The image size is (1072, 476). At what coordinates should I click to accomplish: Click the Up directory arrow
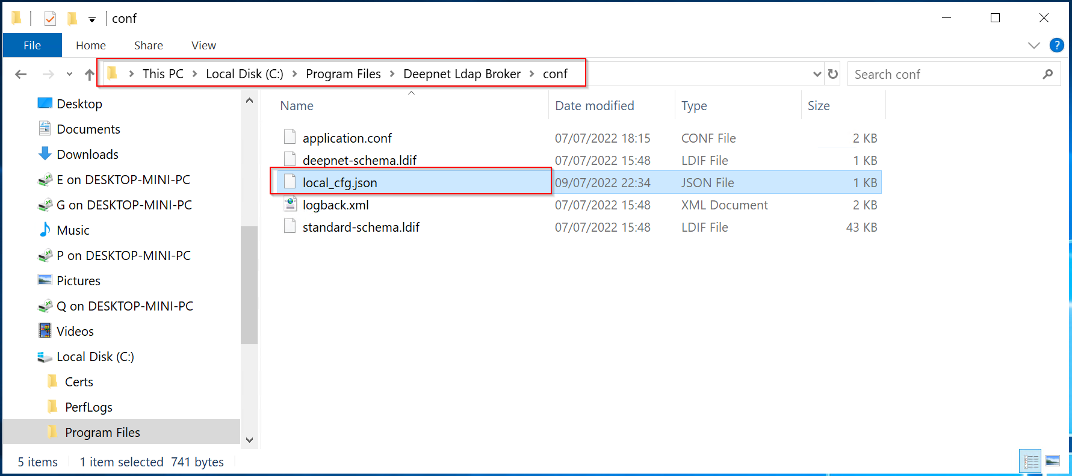[90, 75]
